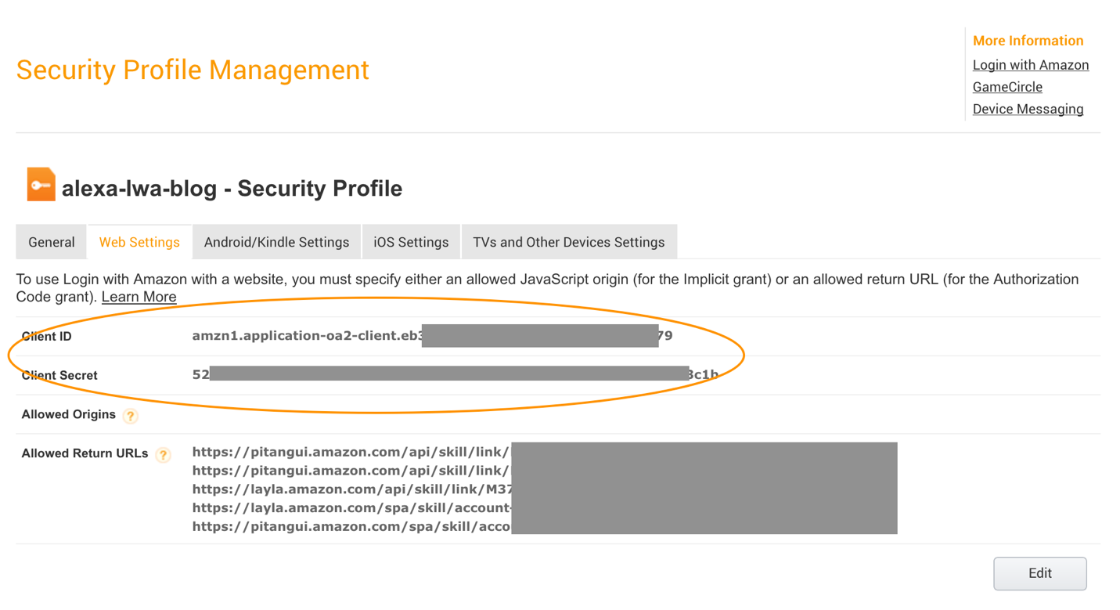Open the GameCircle link

[x=1007, y=86]
